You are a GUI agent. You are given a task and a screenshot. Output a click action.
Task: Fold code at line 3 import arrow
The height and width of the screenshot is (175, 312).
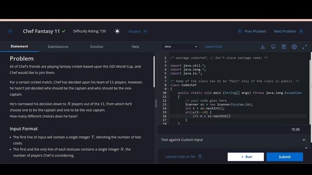point(168,66)
